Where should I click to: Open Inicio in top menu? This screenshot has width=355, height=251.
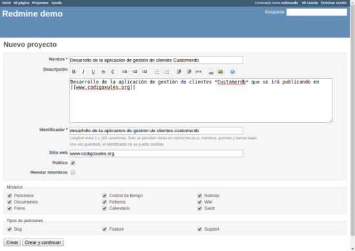click(7, 3)
